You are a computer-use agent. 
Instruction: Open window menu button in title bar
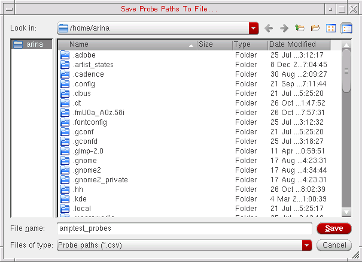10,9
